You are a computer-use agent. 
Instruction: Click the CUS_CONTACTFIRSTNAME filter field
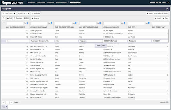pyautogui.click(x=63, y=23)
